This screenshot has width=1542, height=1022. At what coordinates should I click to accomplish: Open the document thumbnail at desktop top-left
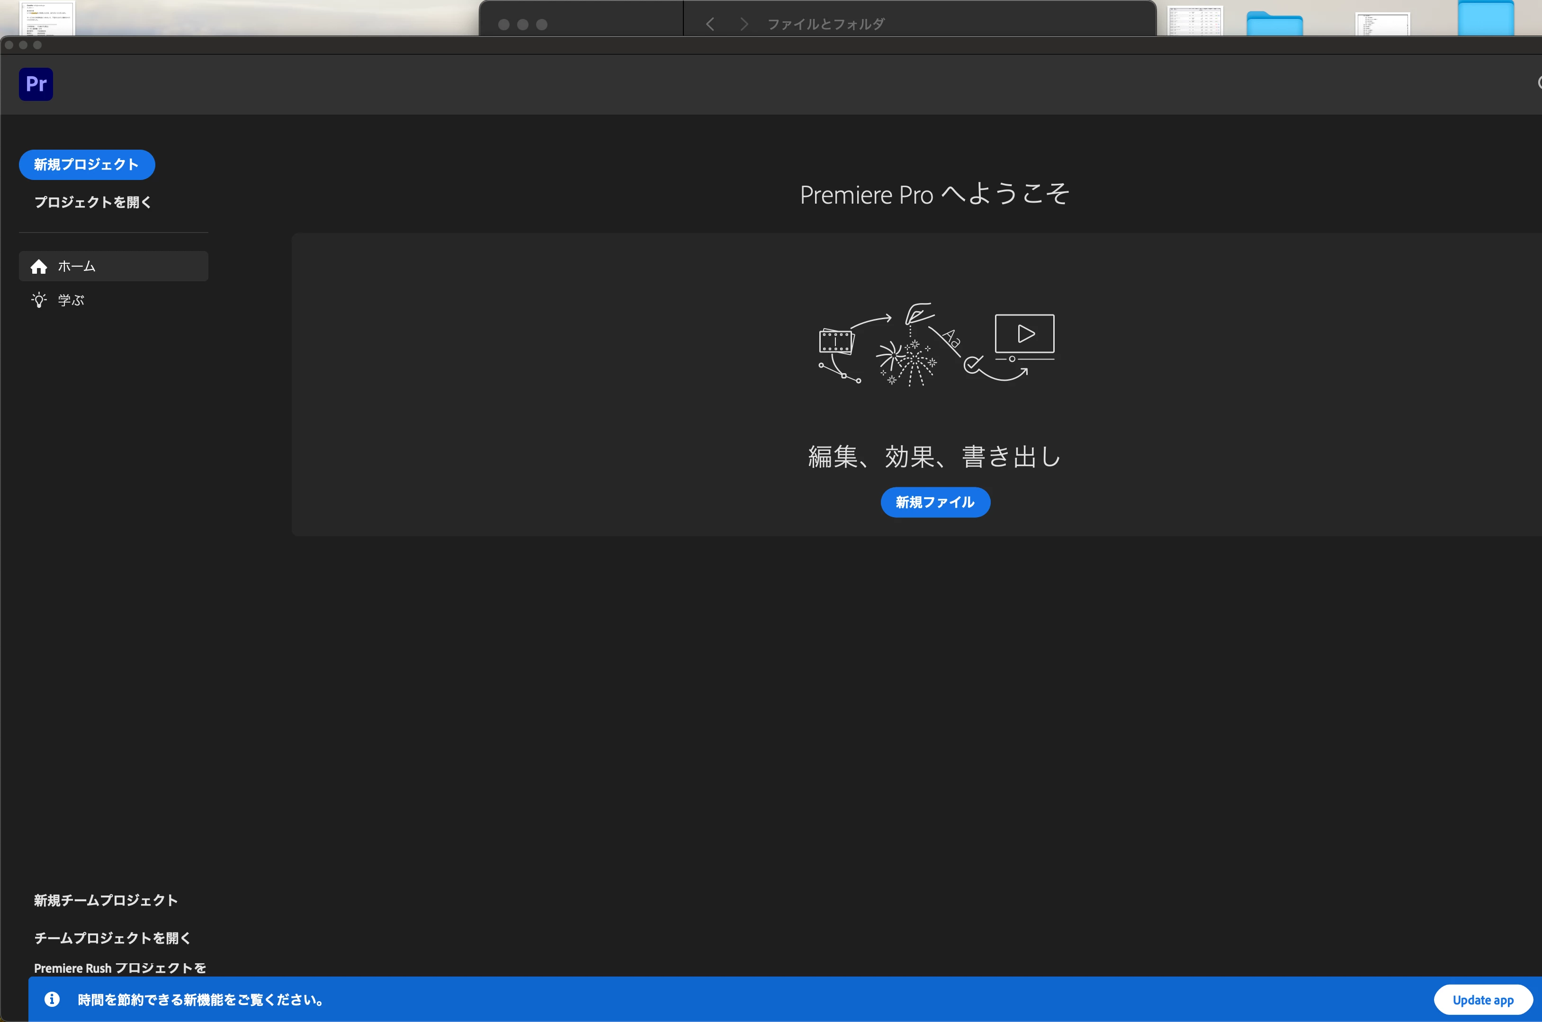point(47,18)
